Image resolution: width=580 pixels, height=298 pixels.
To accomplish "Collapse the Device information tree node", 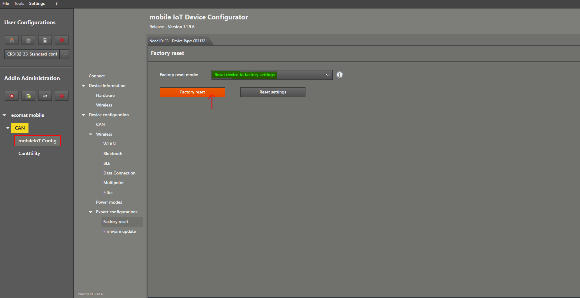I will [x=83, y=86].
